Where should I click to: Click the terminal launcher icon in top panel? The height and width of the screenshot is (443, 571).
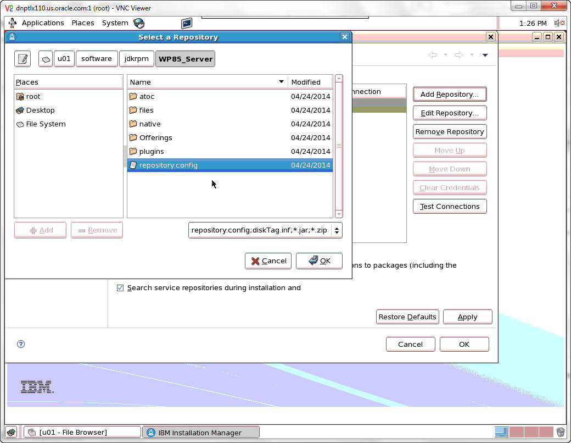[187, 23]
